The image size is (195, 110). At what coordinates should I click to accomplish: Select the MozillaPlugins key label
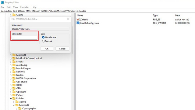23,68
